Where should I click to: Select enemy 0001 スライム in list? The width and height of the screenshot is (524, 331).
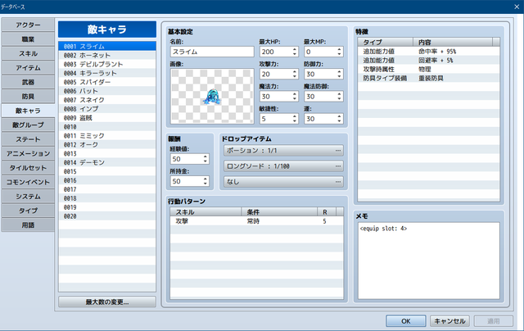[107, 46]
